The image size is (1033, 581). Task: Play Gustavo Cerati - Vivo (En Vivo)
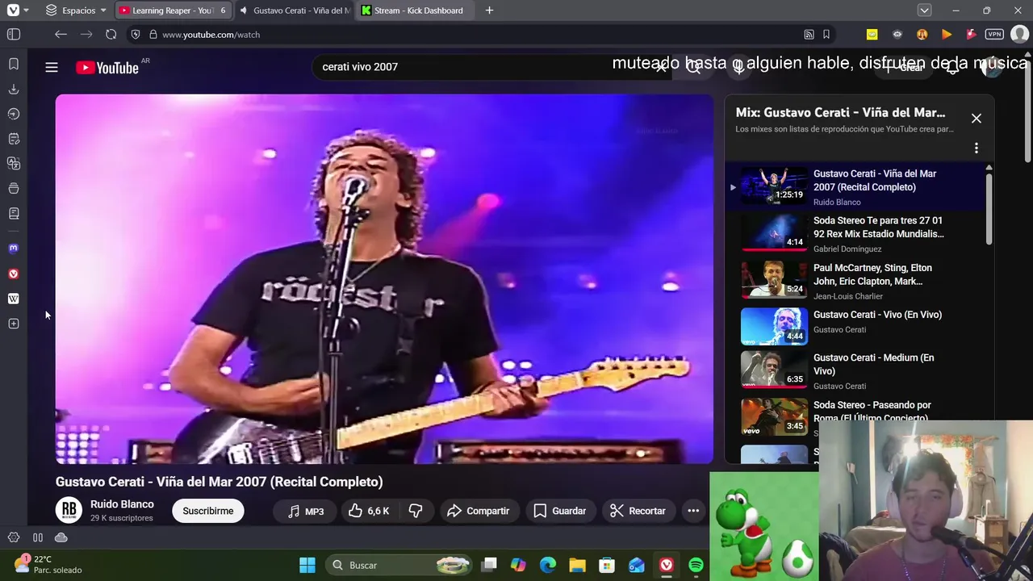(x=855, y=326)
